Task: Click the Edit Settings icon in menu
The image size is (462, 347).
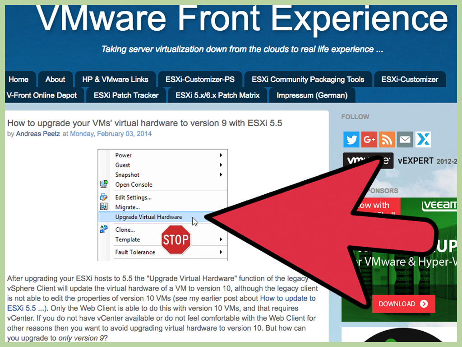Action: [x=104, y=197]
